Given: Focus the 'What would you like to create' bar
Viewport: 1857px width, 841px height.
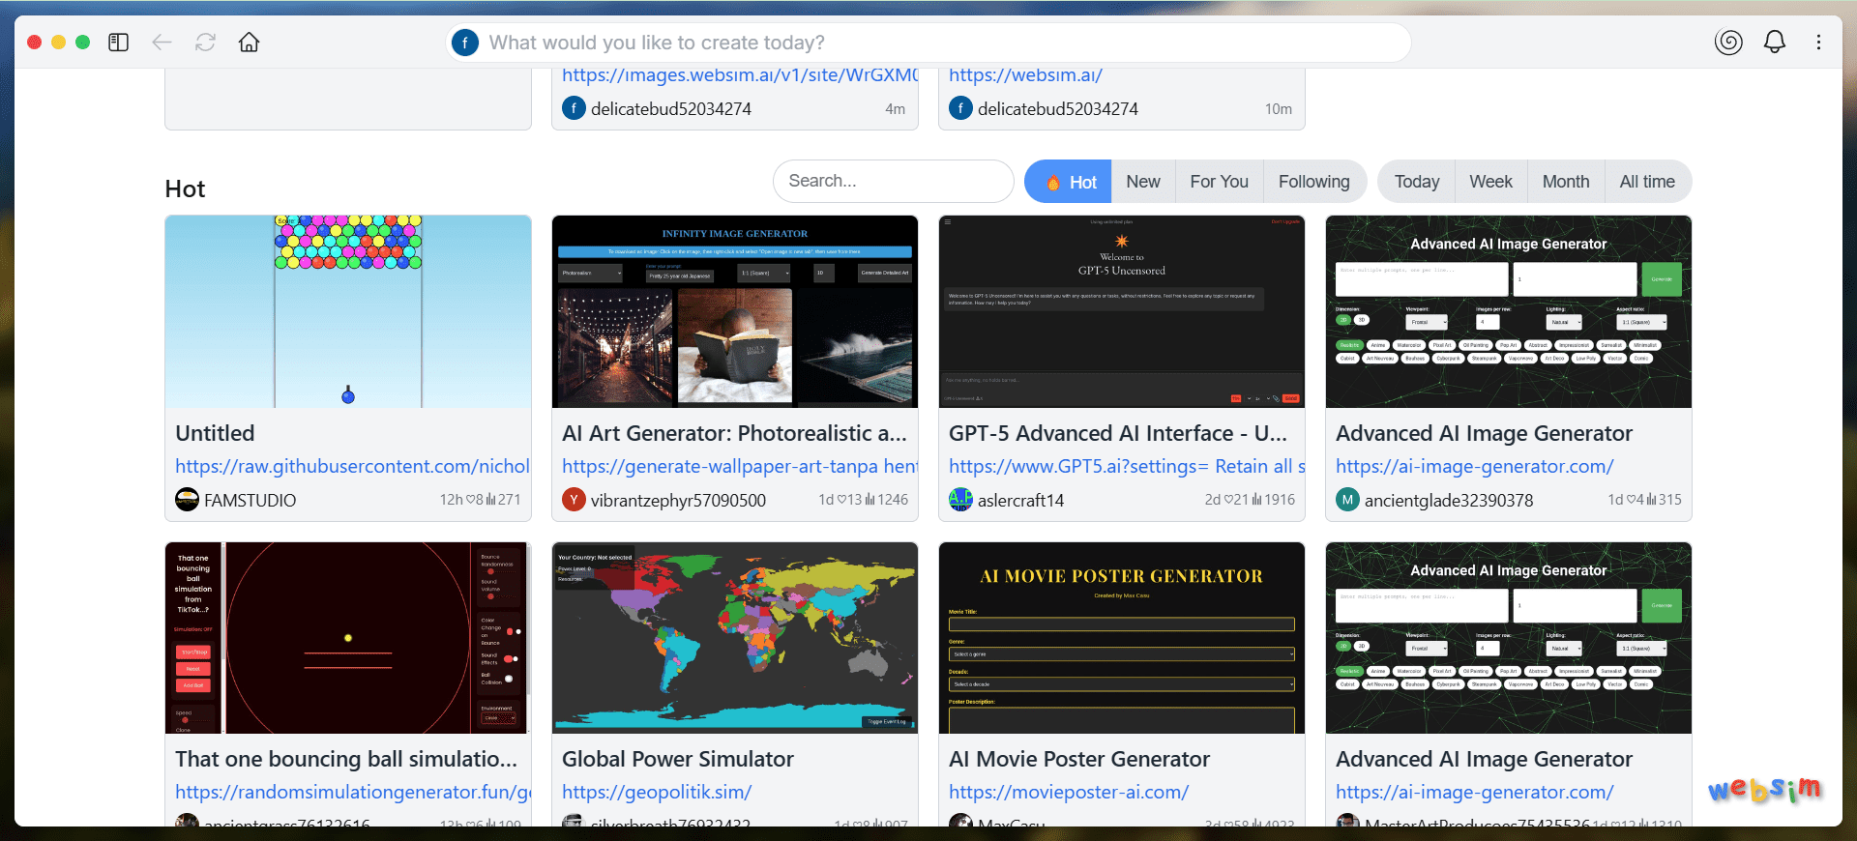Looking at the screenshot, I should 928,43.
